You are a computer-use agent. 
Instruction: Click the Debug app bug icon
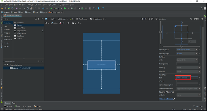tap(72, 8)
